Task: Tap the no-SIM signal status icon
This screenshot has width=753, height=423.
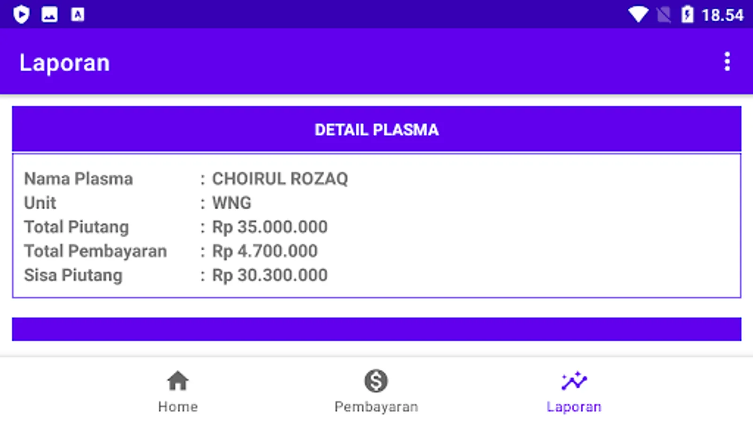Action: (664, 15)
